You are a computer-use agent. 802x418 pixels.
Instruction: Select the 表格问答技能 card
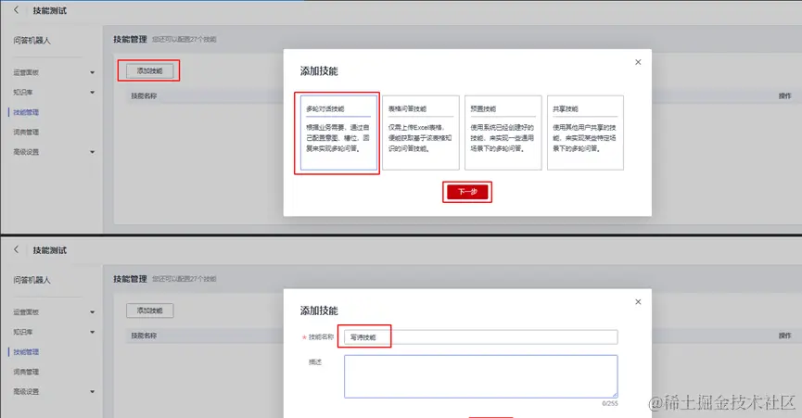click(x=421, y=133)
